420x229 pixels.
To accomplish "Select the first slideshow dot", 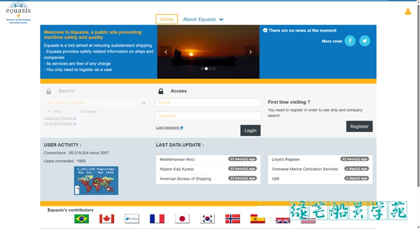I will (x=202, y=69).
